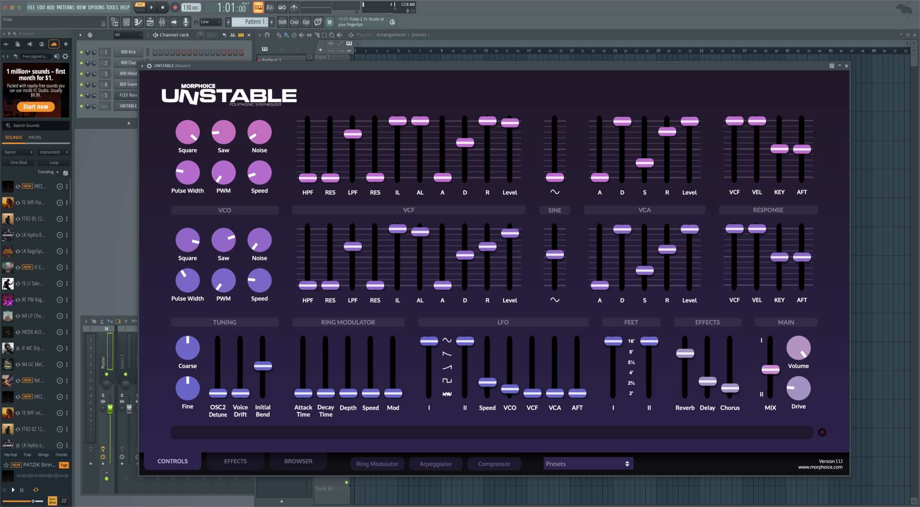The image size is (920, 507).
Task: Click the browser sign-in arrow icon
Action: pyautogui.click(x=57, y=56)
